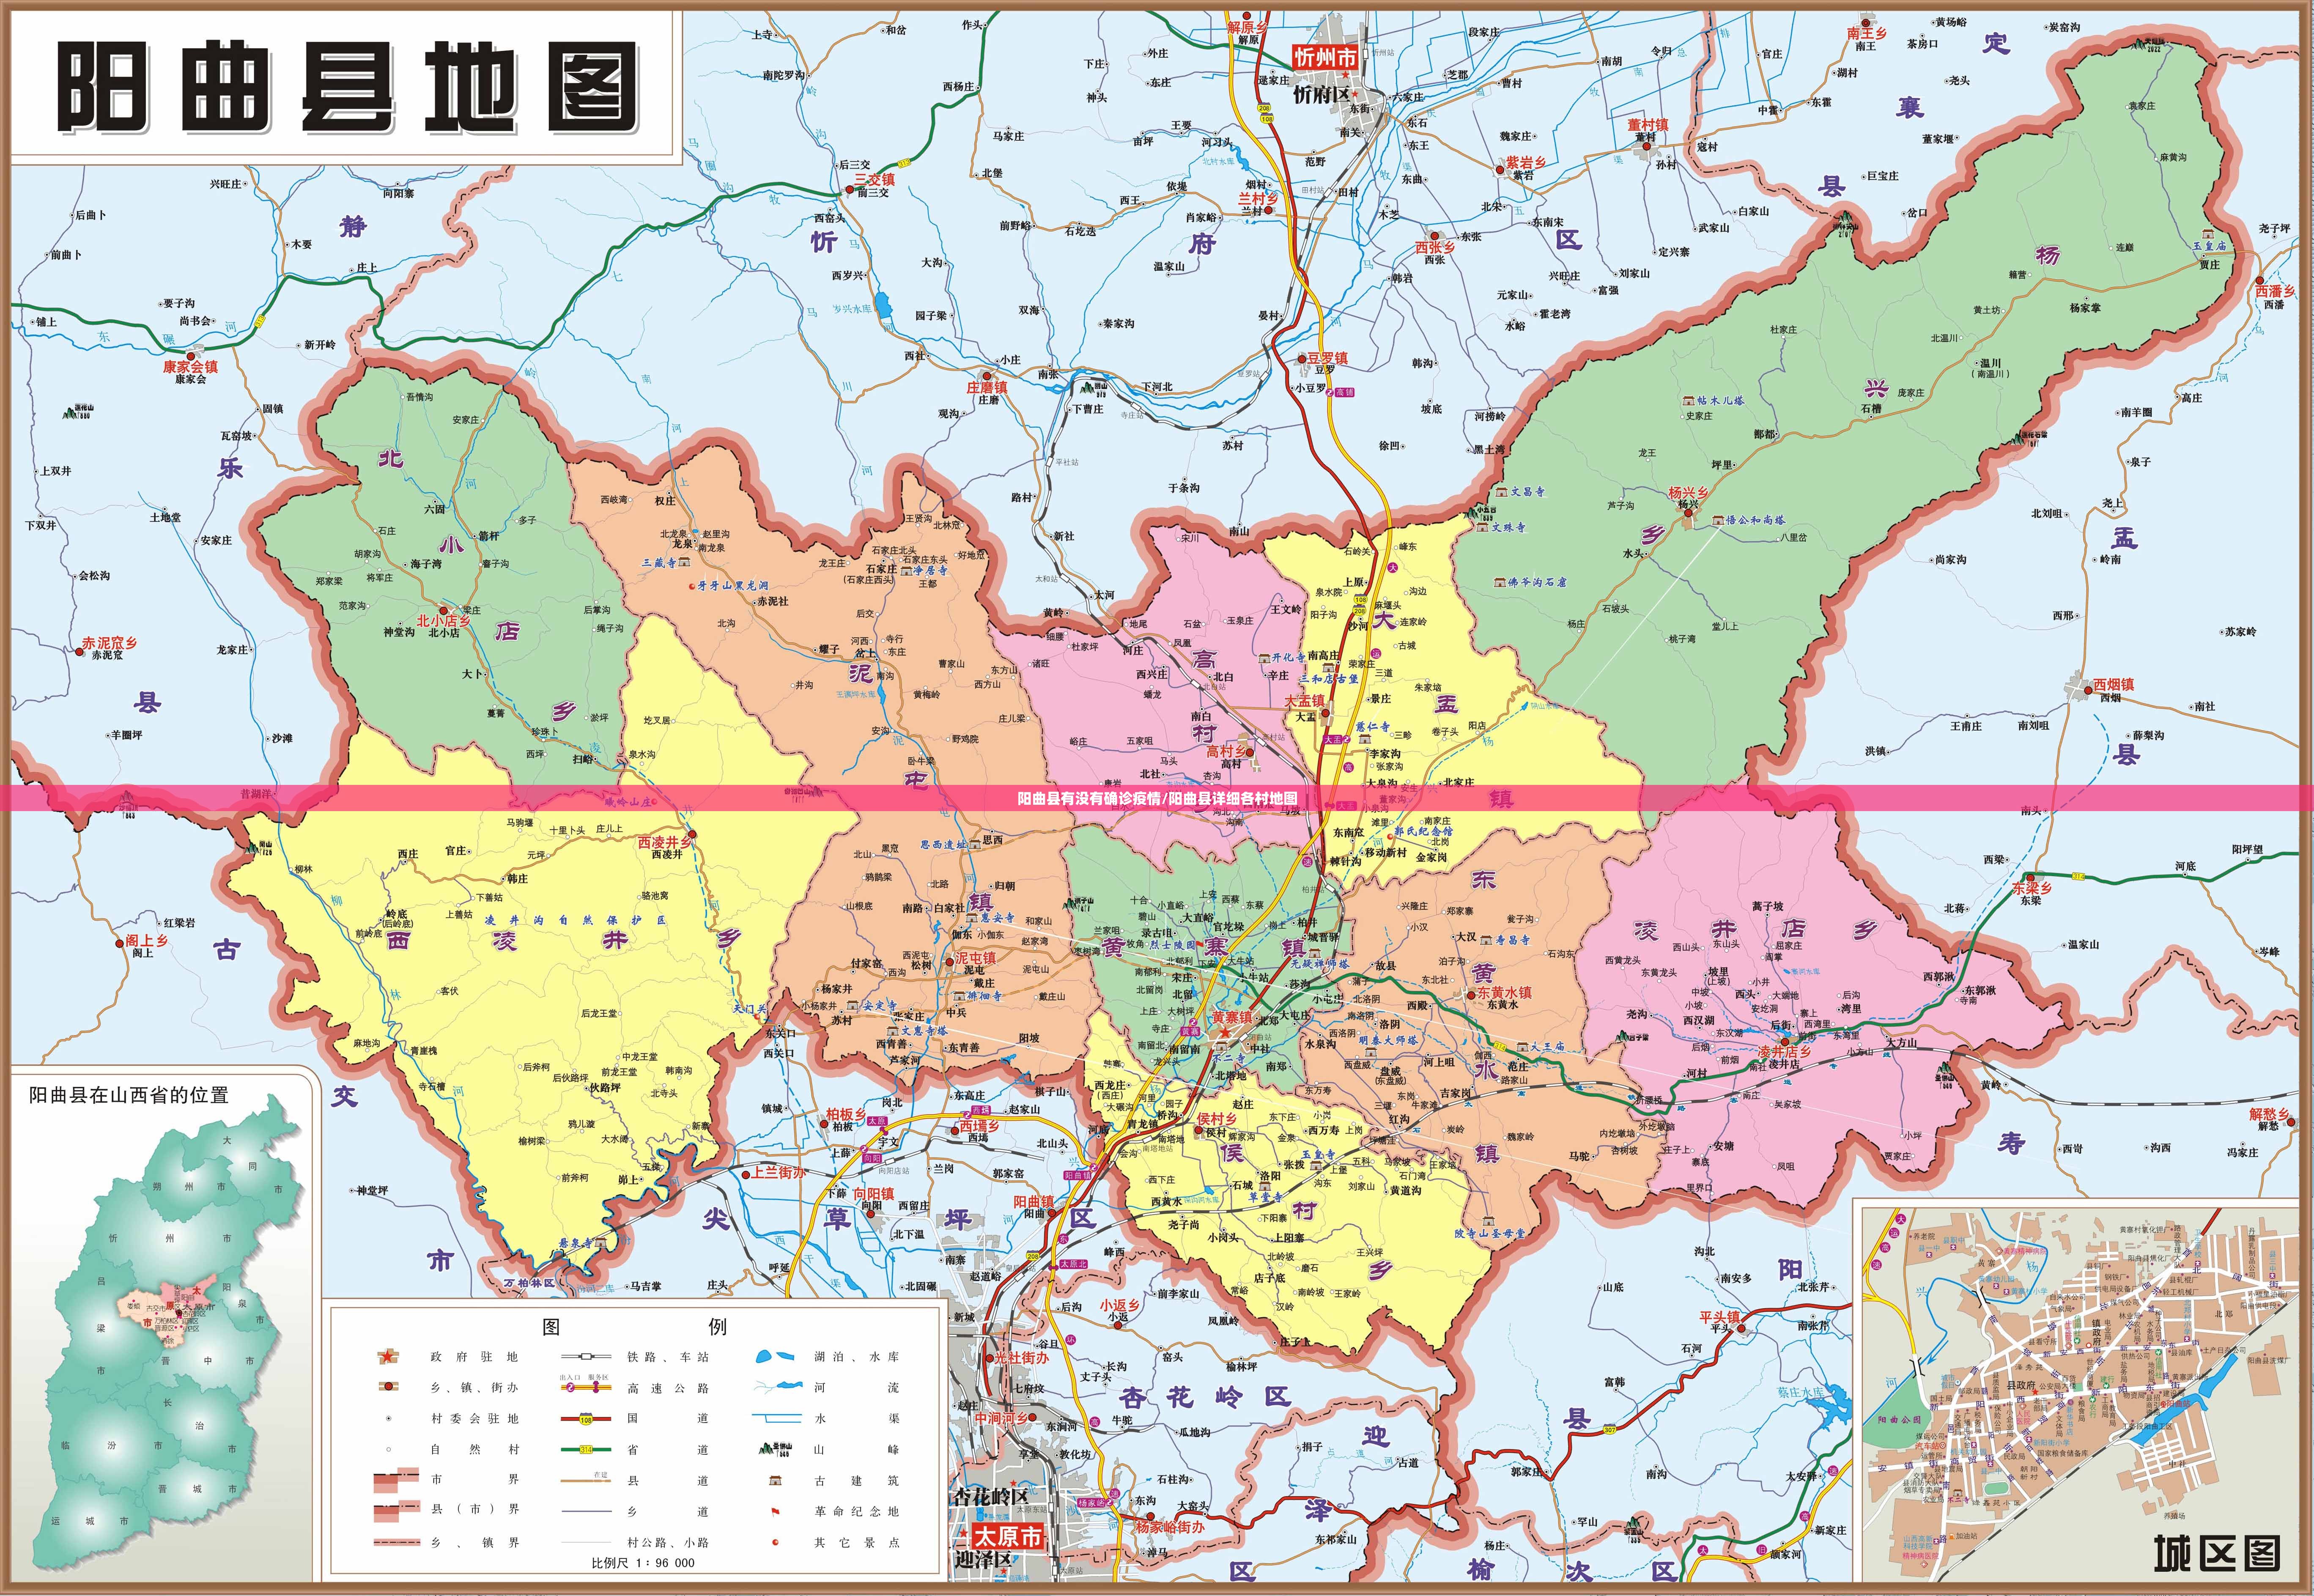Image resolution: width=2314 pixels, height=1596 pixels.
Task: Select the red 忻州市 city label
Action: (1325, 58)
